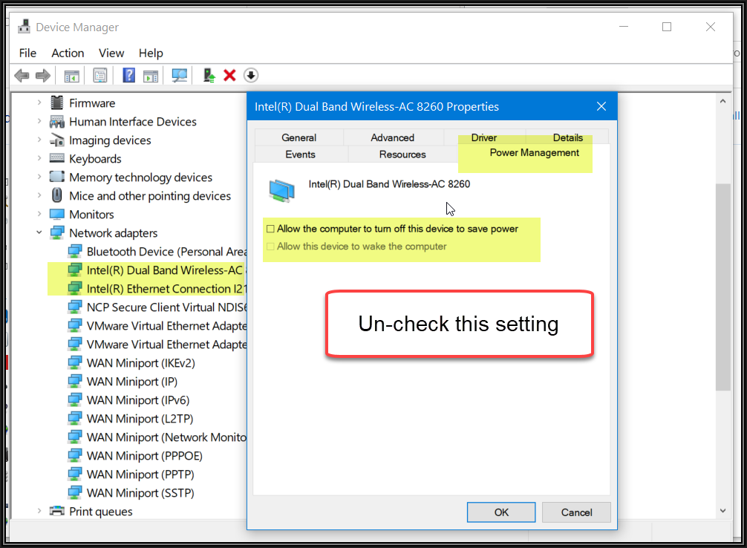Open the Help menu
This screenshot has height=548, width=747.
coord(151,53)
